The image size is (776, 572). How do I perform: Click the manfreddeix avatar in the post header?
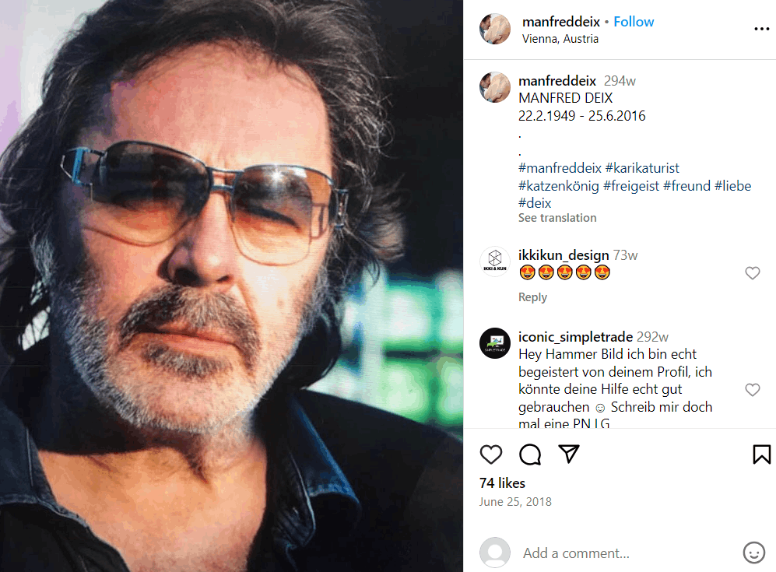[x=495, y=29]
